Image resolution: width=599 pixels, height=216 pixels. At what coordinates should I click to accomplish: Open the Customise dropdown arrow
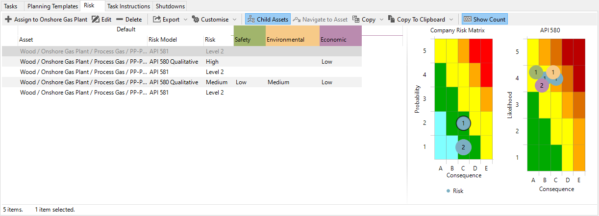(234, 20)
